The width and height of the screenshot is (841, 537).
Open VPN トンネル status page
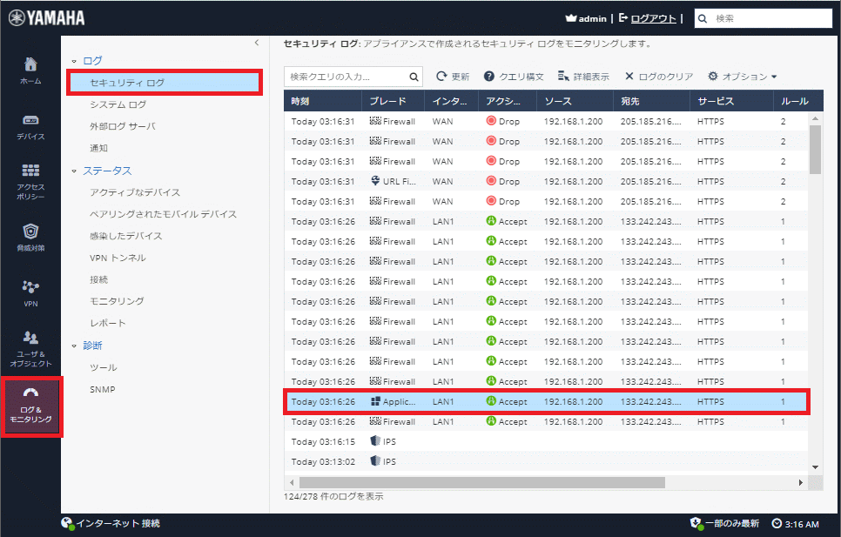tap(118, 258)
